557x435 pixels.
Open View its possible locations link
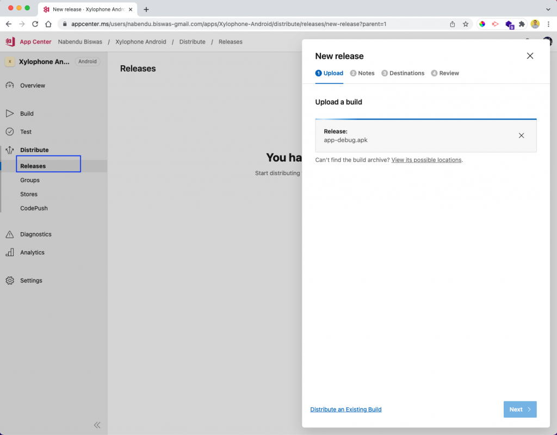tap(426, 160)
